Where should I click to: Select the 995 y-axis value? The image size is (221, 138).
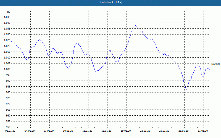coord(8,75)
